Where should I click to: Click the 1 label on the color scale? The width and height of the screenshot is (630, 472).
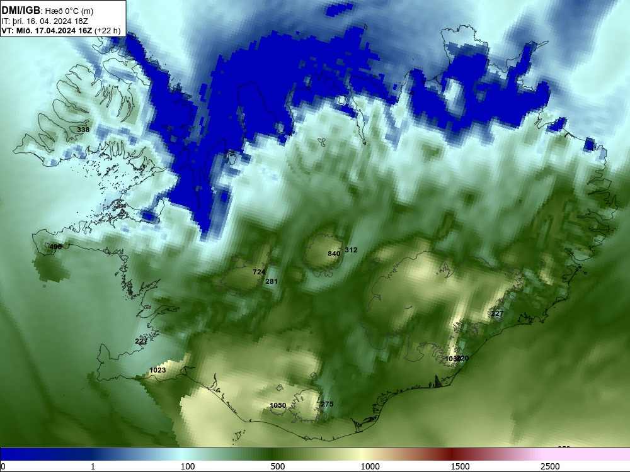[93, 466]
